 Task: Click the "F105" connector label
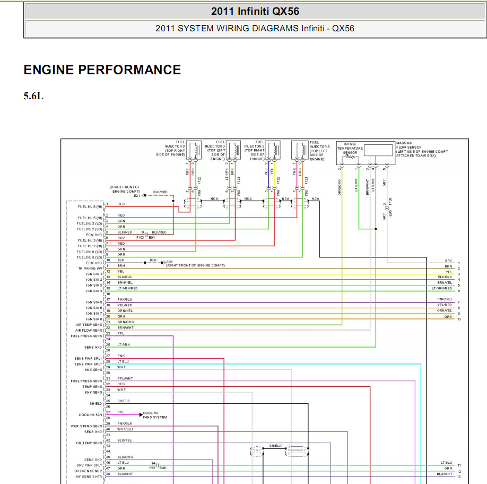click(x=390, y=201)
